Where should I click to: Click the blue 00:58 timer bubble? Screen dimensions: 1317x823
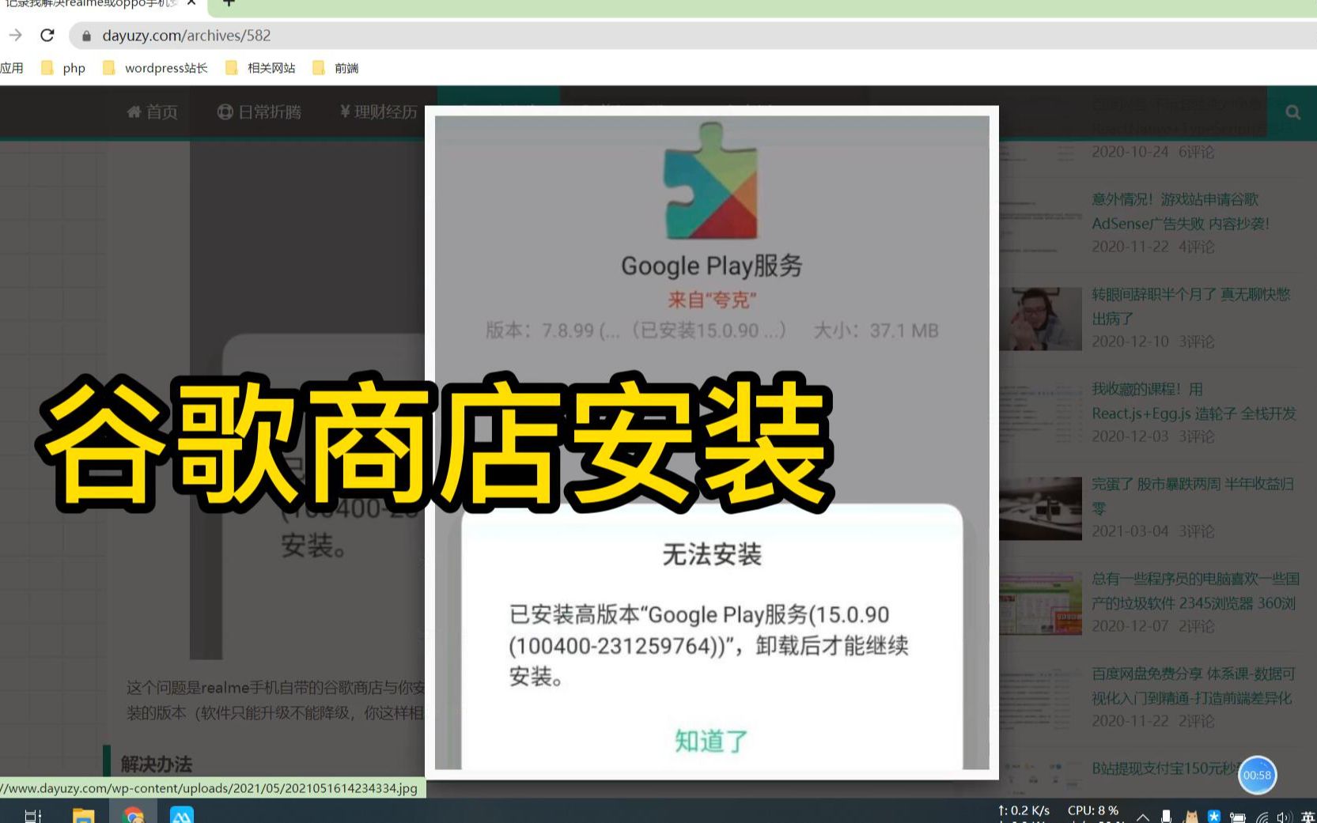1257,775
